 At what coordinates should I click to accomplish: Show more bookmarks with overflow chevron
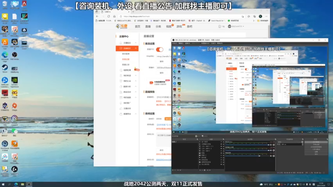pyautogui.click(x=253, y=21)
